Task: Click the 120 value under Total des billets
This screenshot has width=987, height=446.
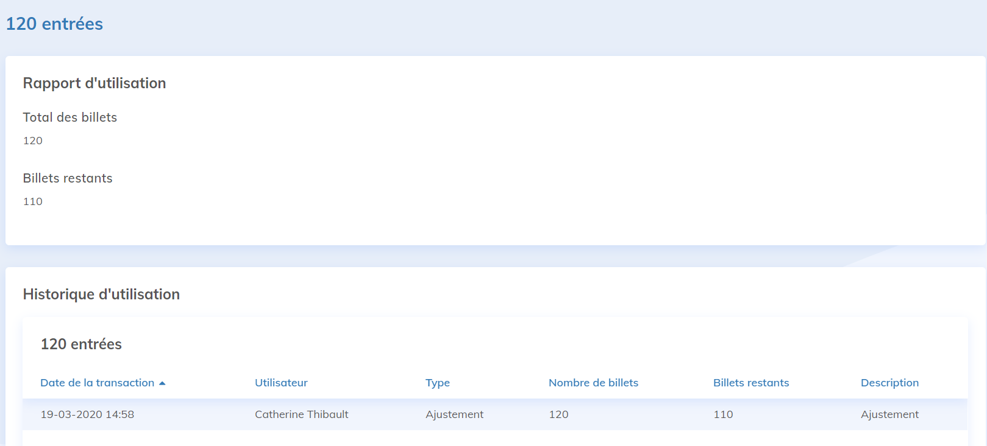Action: (x=33, y=141)
